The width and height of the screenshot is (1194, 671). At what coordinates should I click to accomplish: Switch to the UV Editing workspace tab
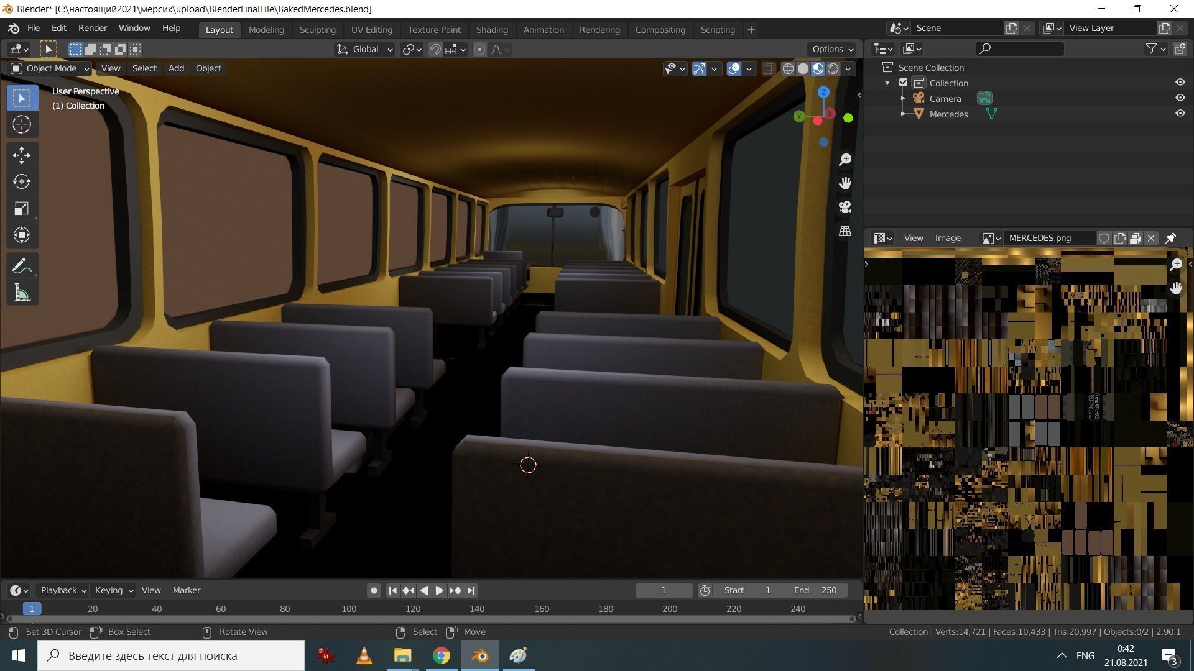(x=371, y=30)
